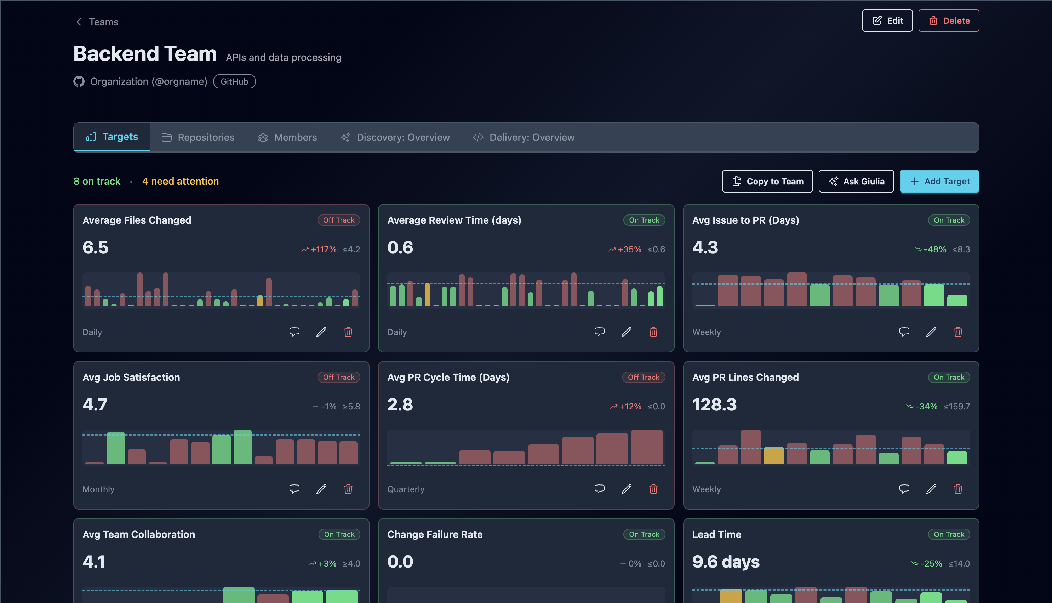The height and width of the screenshot is (603, 1052).
Task: Click Copy to Team
Action: [x=767, y=181]
